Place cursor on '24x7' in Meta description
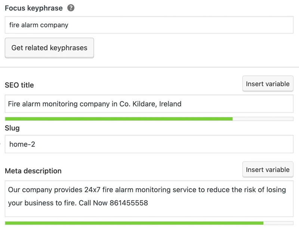The width and height of the screenshot is (299, 231). [92, 190]
